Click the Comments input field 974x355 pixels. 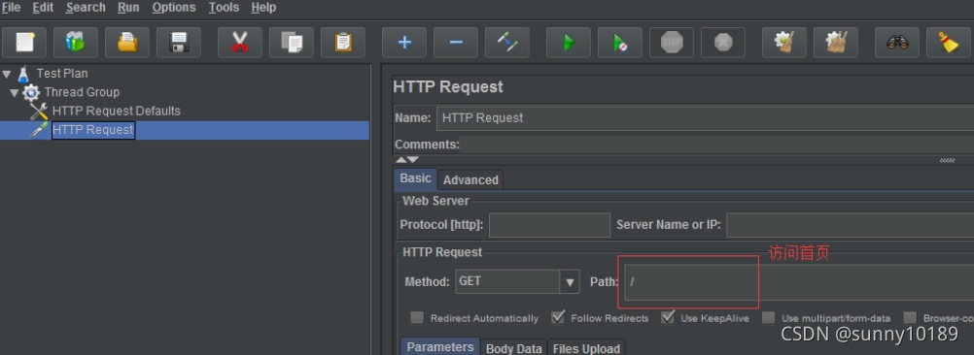(716, 145)
